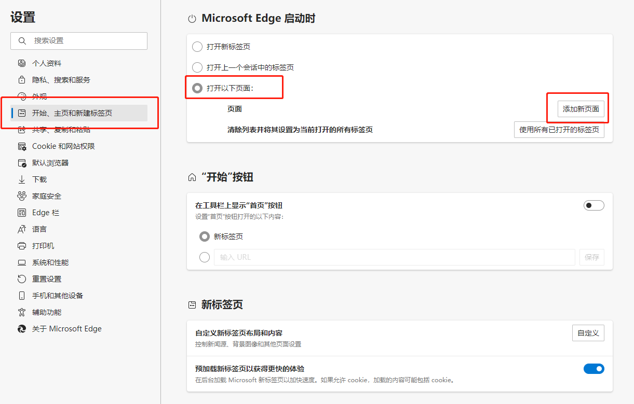Click the 语言 language icon
Screen dimensions: 634x404
coord(22,229)
